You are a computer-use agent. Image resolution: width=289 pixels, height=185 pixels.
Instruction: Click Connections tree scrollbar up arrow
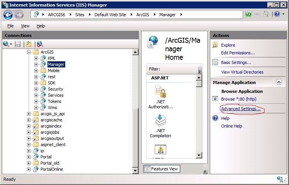point(135,52)
